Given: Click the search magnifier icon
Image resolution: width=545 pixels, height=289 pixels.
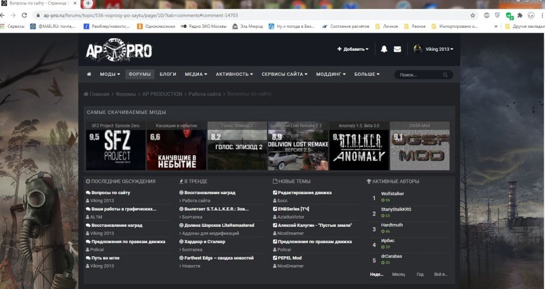Looking at the screenshot, I should click(x=445, y=75).
